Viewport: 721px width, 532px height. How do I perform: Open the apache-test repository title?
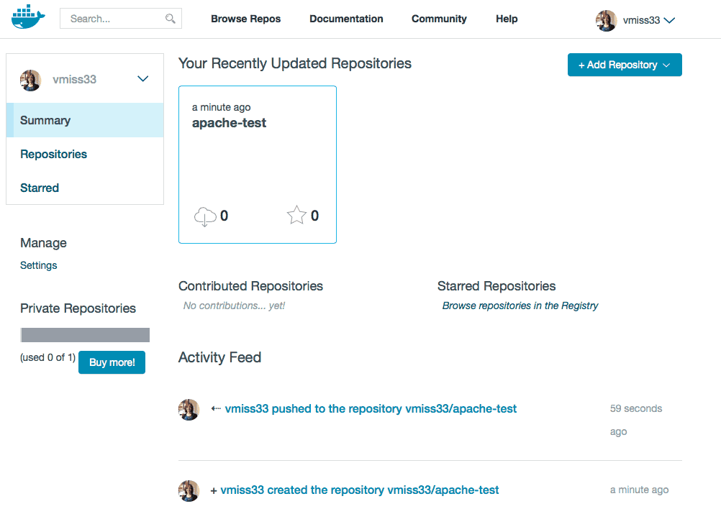point(229,123)
